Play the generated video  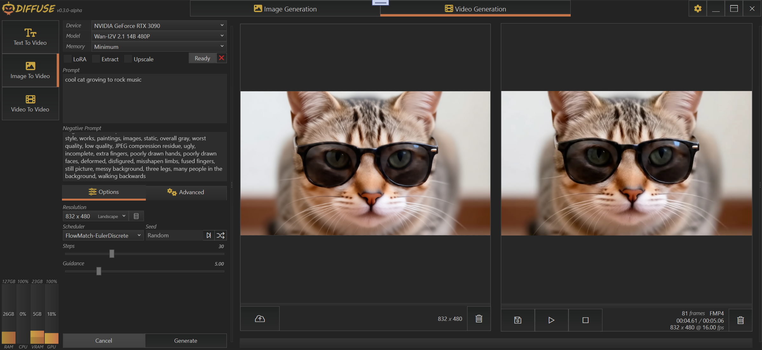pyautogui.click(x=551, y=320)
